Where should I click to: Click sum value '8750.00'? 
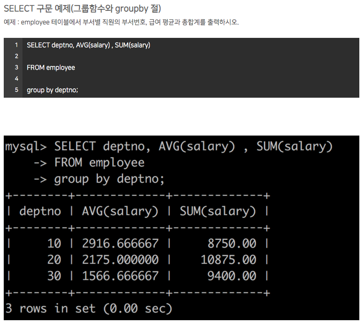[232, 244]
